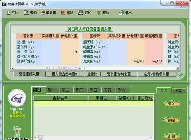Select the 周二 day tab
Screen dimensions: 191x140
coord(67,90)
